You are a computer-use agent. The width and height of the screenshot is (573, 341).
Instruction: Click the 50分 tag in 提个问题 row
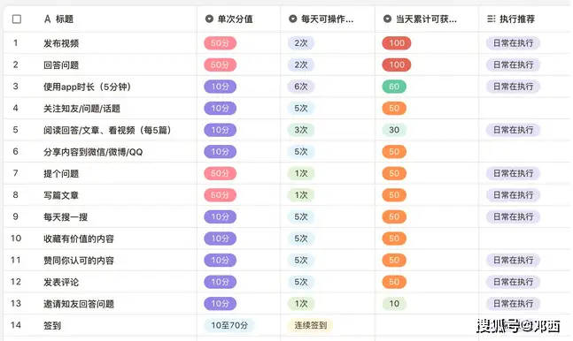220,173
